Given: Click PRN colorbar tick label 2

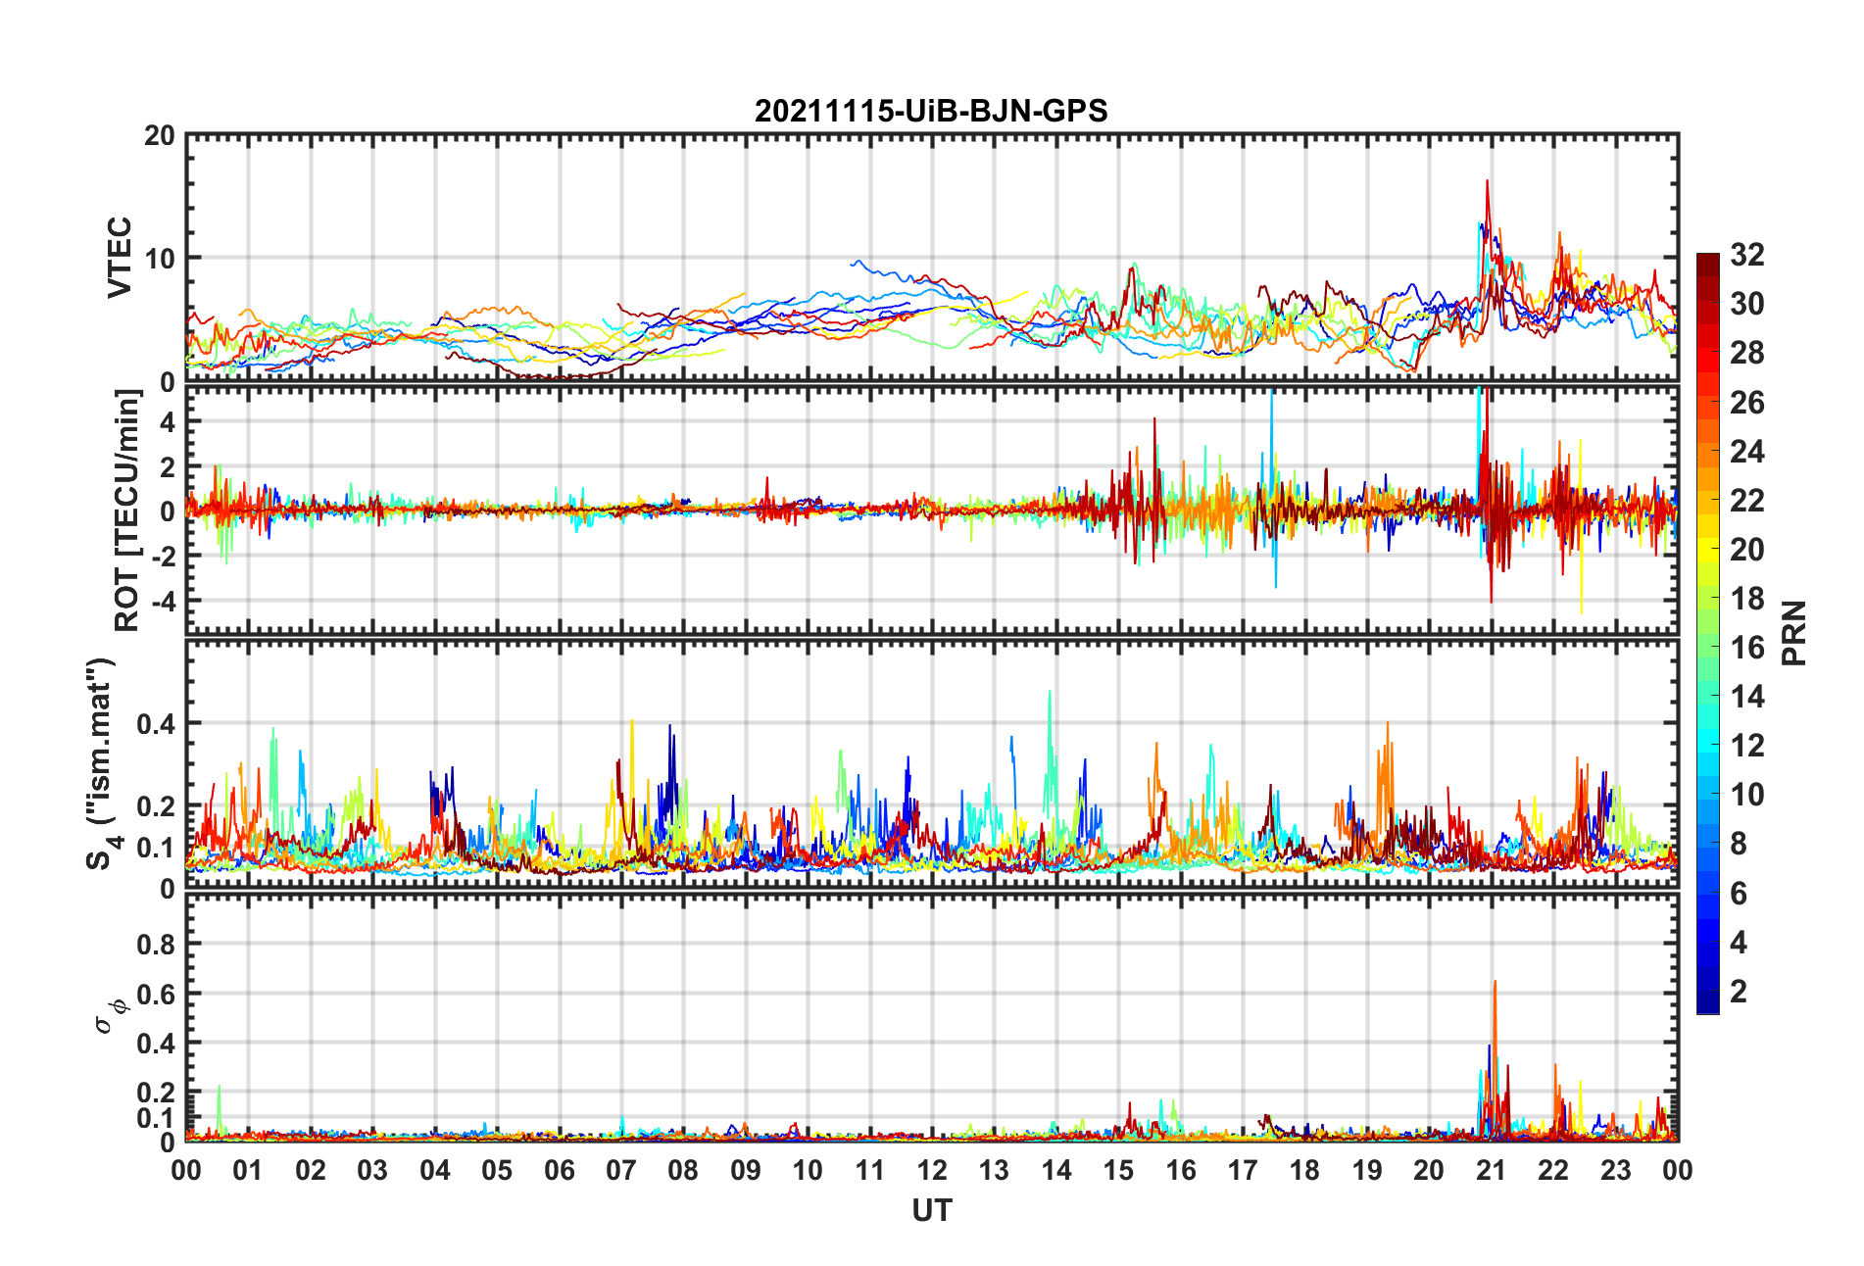Looking at the screenshot, I should pyautogui.click(x=1739, y=991).
